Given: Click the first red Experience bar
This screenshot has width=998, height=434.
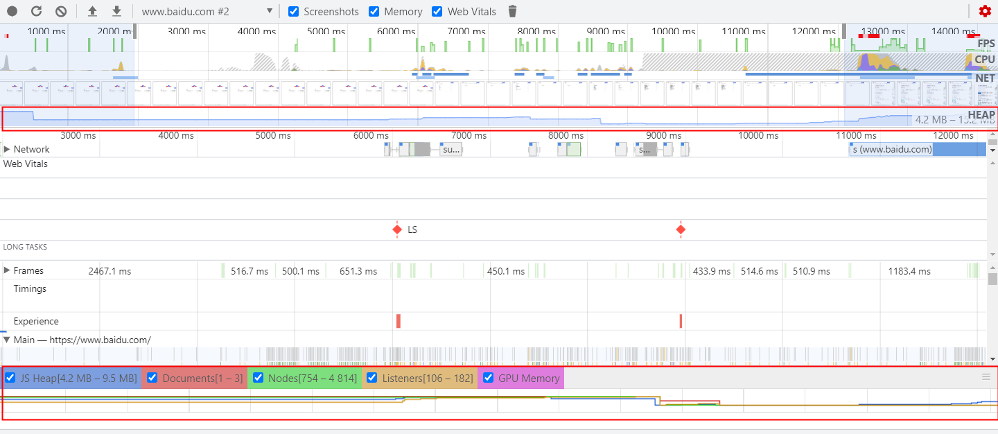Looking at the screenshot, I should (399, 321).
